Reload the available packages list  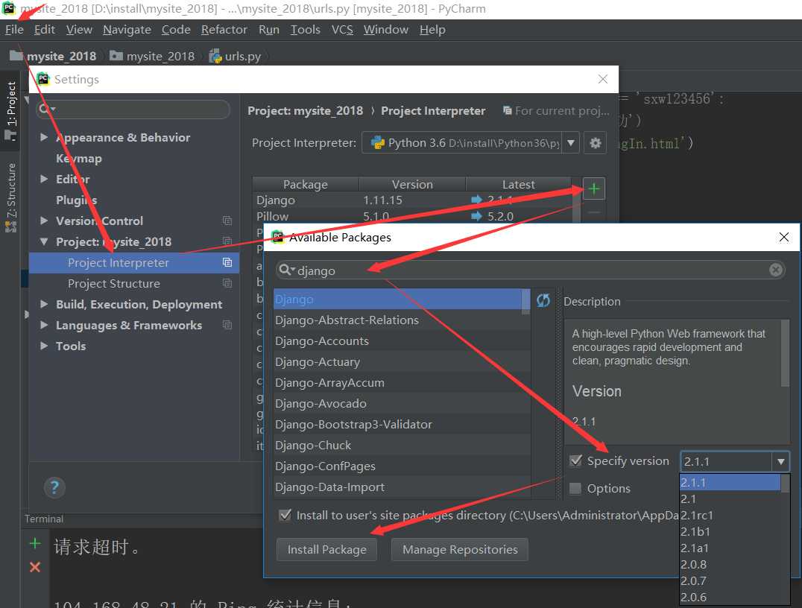click(x=543, y=300)
